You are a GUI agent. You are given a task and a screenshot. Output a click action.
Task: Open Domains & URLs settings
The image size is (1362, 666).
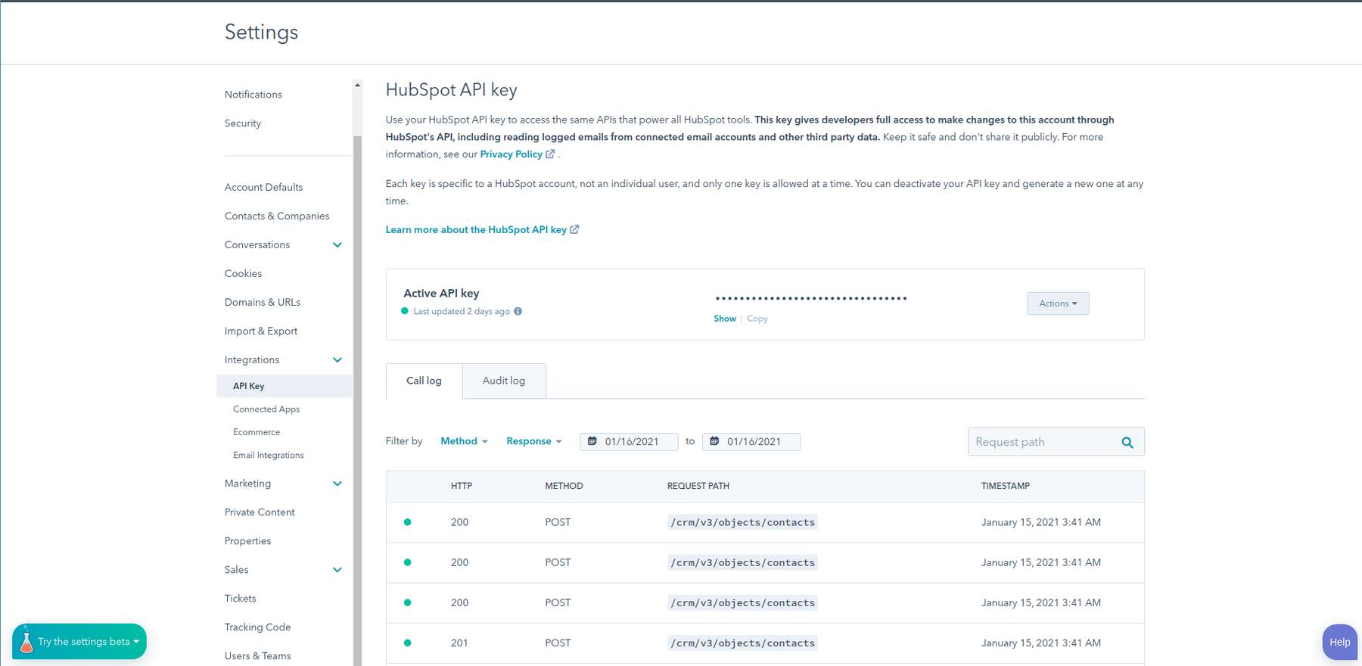click(263, 302)
